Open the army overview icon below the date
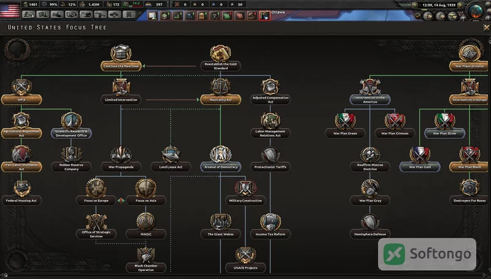The image size is (491, 279). [428, 16]
